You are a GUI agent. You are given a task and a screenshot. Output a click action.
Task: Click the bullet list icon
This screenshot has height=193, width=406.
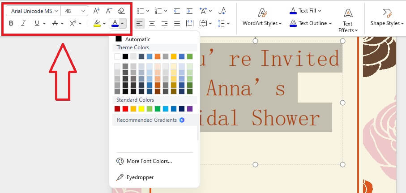click(141, 11)
